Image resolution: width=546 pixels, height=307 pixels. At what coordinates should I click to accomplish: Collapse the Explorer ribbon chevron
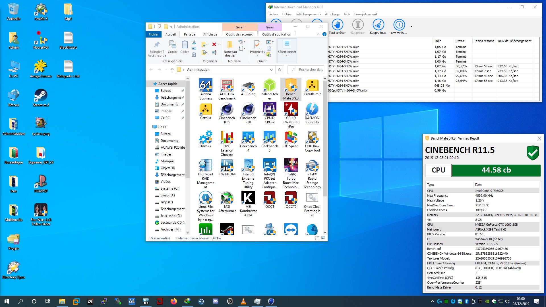tap(318, 34)
